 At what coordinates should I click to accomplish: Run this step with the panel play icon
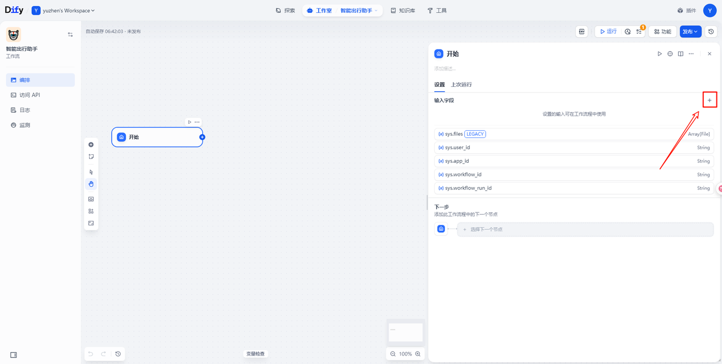[659, 54]
